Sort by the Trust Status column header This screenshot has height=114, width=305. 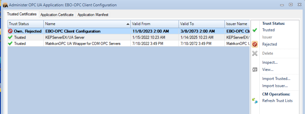[26, 24]
